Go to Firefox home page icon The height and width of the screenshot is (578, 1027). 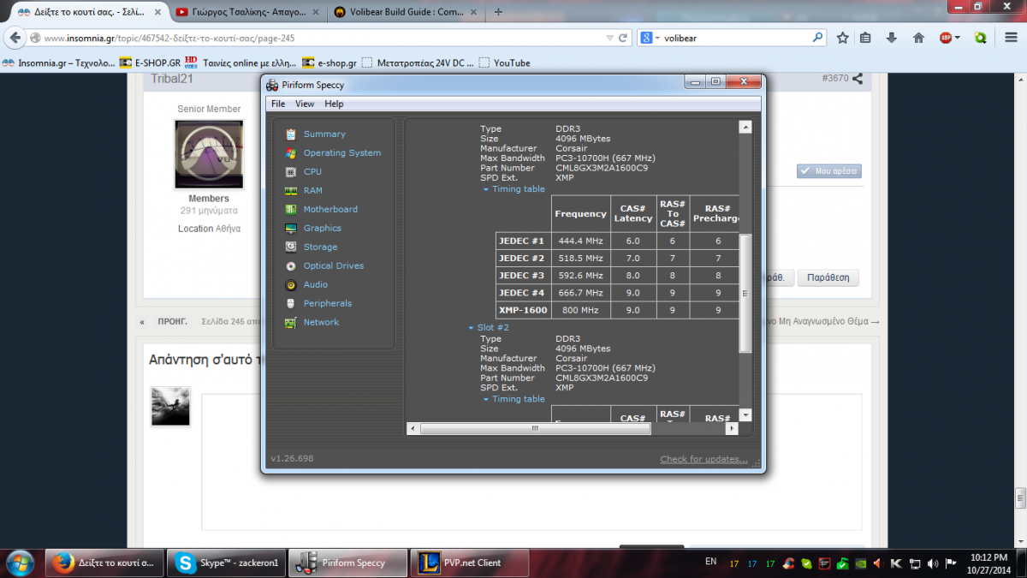coord(918,38)
